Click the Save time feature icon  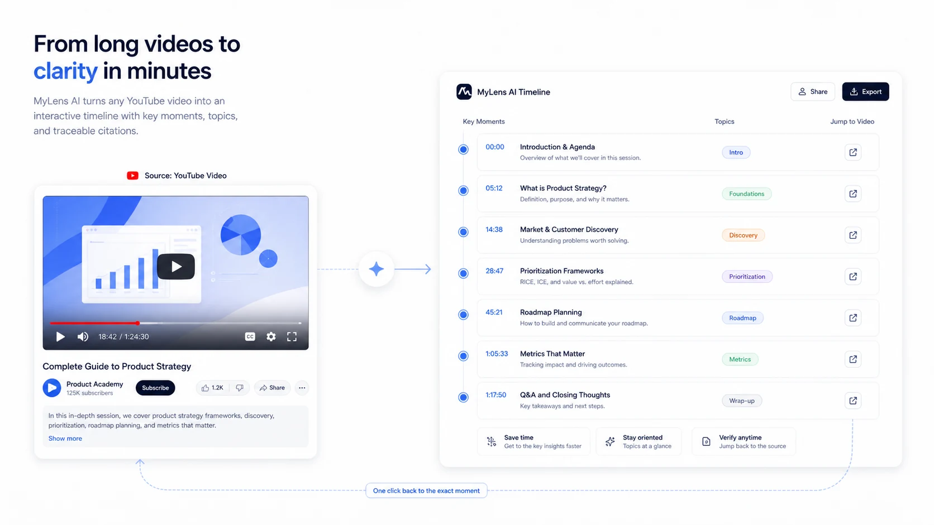coord(492,442)
